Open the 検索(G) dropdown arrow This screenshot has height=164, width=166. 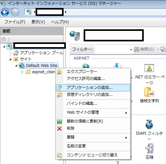click(x=158, y=49)
